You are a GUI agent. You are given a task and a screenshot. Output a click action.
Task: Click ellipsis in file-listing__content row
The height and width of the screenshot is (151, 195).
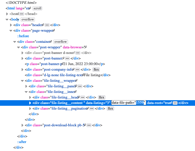coord(175,103)
